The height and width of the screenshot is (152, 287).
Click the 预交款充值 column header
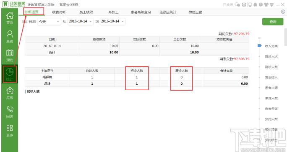click(x=224, y=39)
